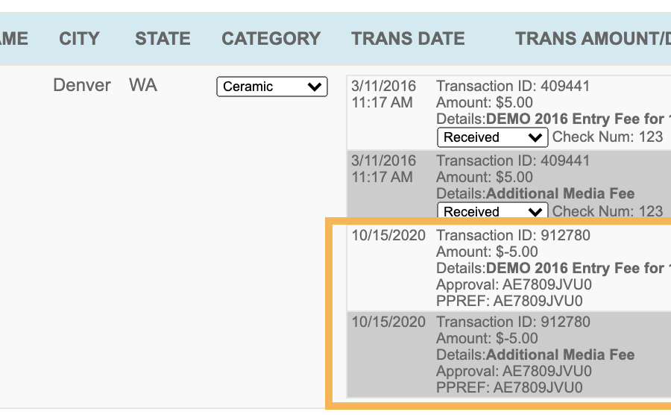The height and width of the screenshot is (415, 671).
Task: Click Check Num 123 beside the first Received dropdown
Action: tap(607, 137)
